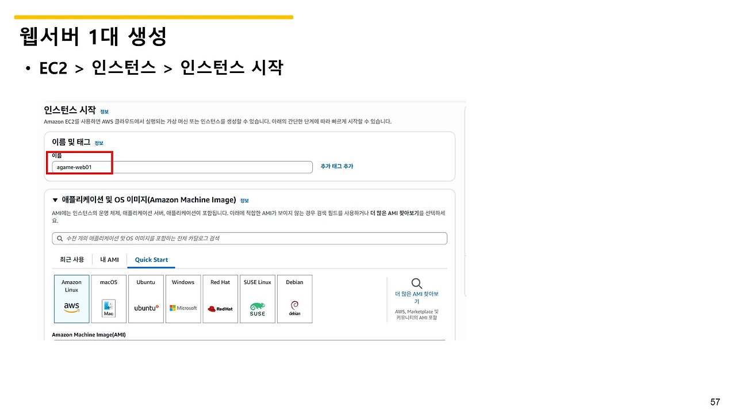This screenshot has height=414, width=736.
Task: Click 정보 beside the 인스턴스 시작 heading
Action: 104,112
